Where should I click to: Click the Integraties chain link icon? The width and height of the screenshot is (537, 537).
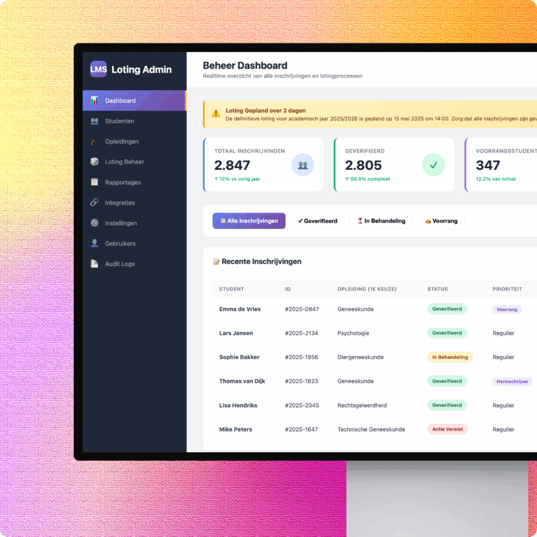point(94,202)
